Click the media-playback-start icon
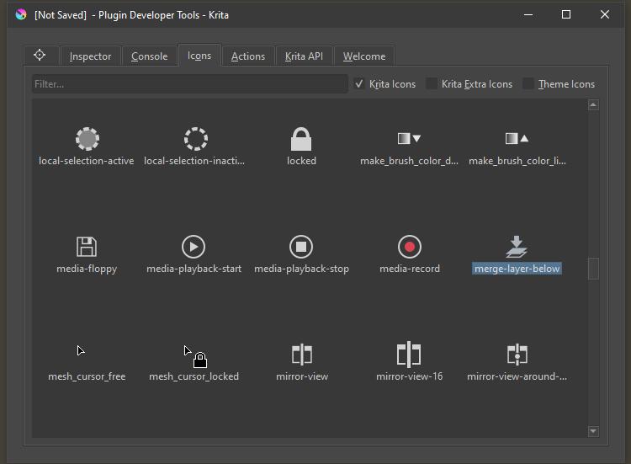Screen dimensions: 631x464 (194, 247)
